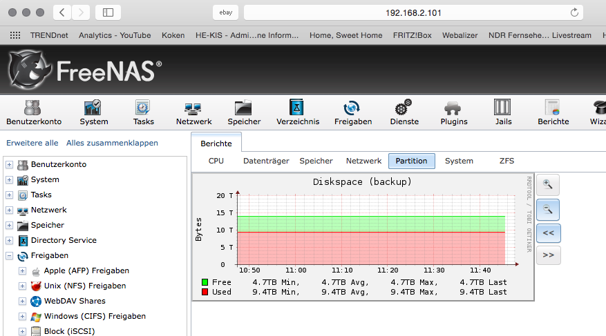The width and height of the screenshot is (606, 336).
Task: Open the Tasks toolbar icon
Action: (x=144, y=112)
